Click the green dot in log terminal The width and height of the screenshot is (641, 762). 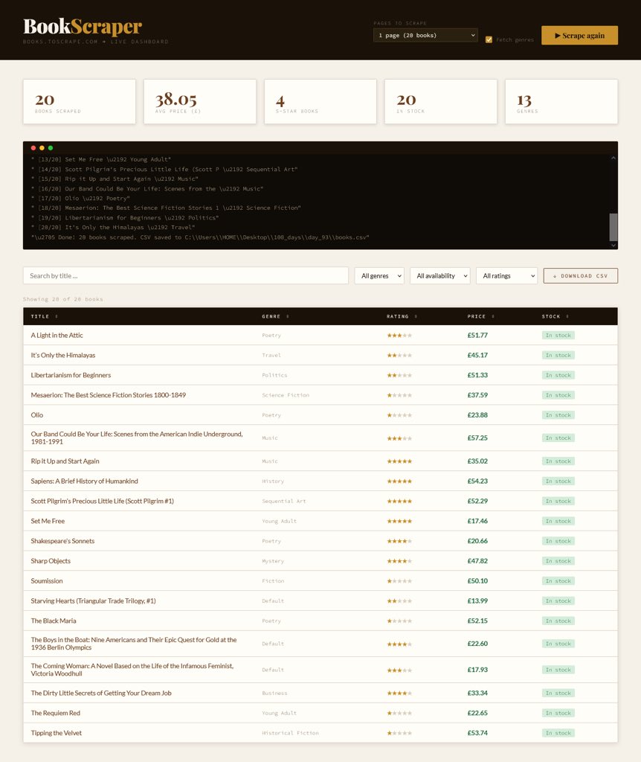(x=51, y=148)
